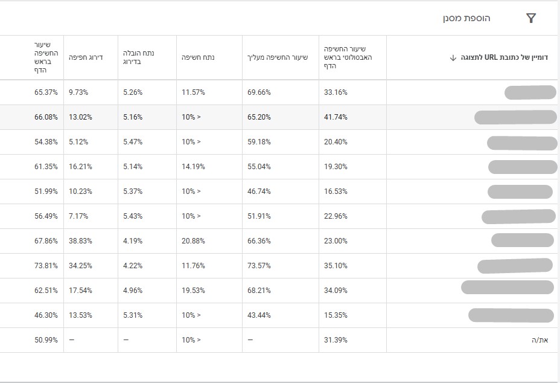Click the 38.83% overlap rate cell
This screenshot has width=560, height=383.
point(80,241)
